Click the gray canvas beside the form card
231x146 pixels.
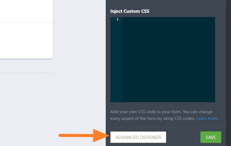[79, 36]
